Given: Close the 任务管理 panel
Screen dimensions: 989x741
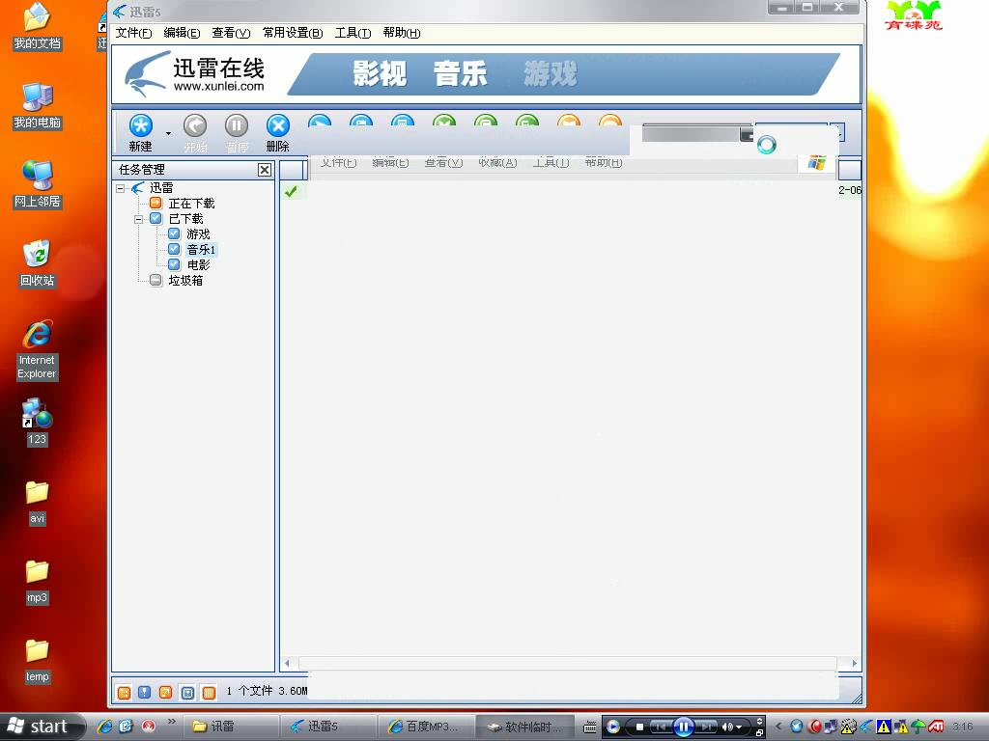Looking at the screenshot, I should 265,170.
